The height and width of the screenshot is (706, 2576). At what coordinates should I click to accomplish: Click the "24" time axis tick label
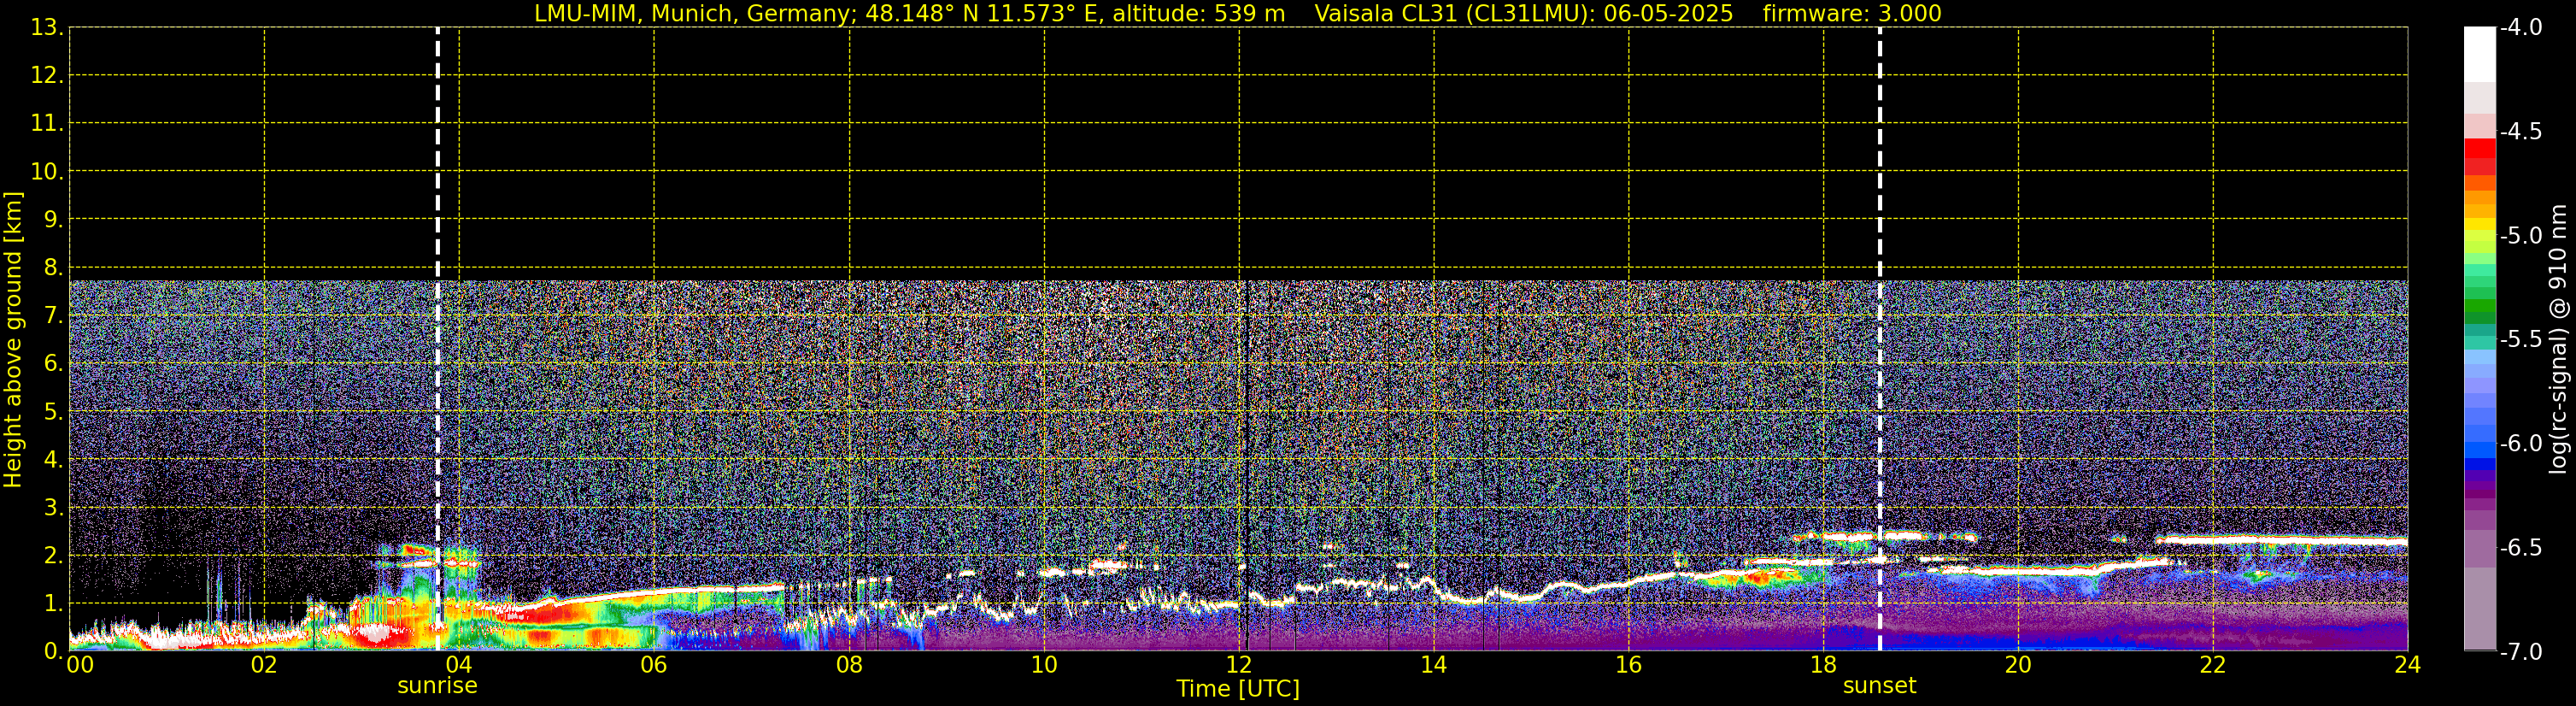pyautogui.click(x=2408, y=665)
